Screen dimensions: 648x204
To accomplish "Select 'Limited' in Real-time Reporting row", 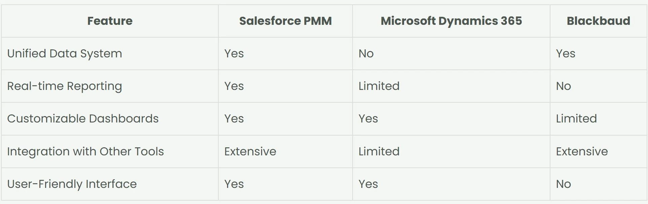I will [x=379, y=86].
